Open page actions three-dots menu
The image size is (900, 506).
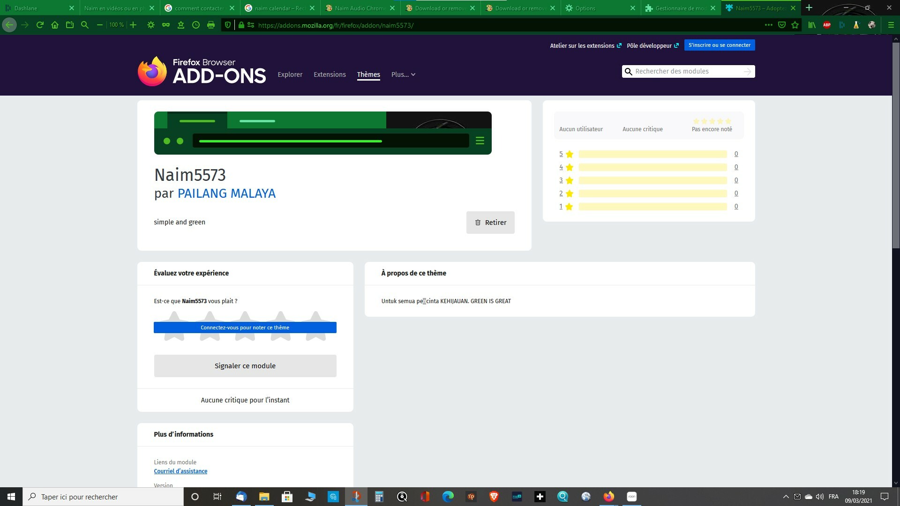coord(769,25)
